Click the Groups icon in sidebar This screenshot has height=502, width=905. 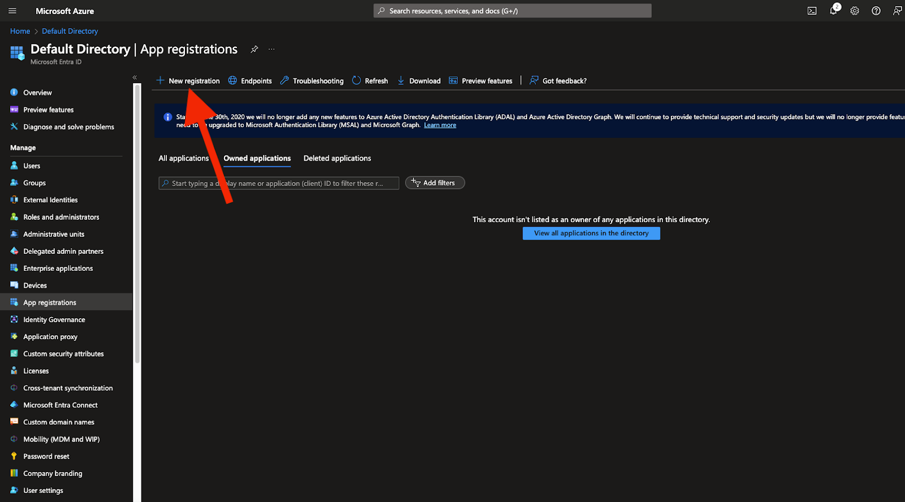(x=14, y=183)
